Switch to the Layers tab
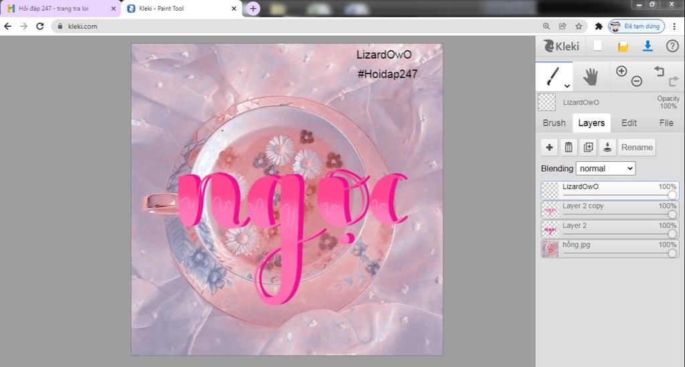This screenshot has height=367, width=685. point(591,123)
